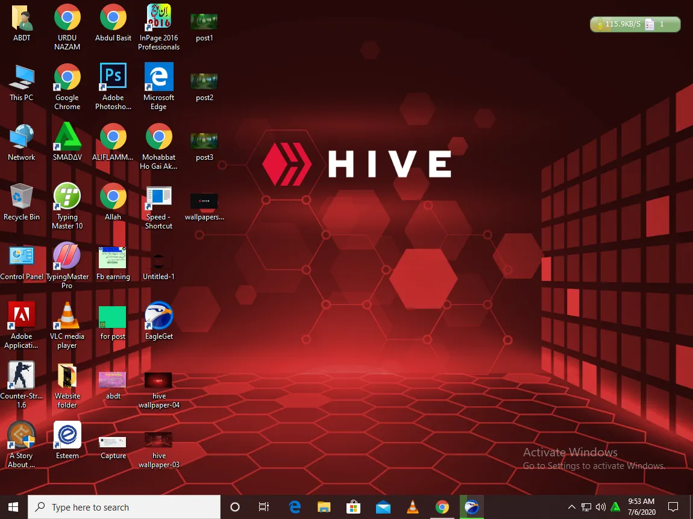
Task: Open the volume control tray icon
Action: click(x=601, y=507)
